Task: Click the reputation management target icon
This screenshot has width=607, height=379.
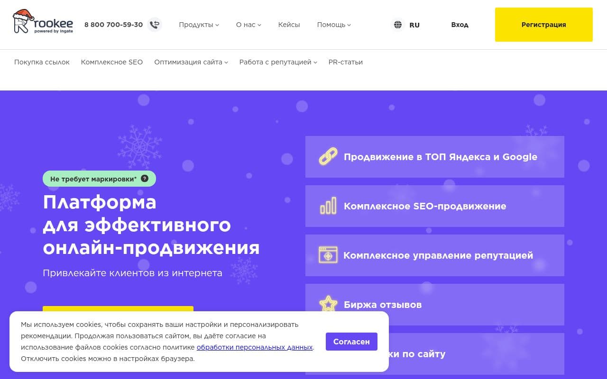Action: coord(328,255)
